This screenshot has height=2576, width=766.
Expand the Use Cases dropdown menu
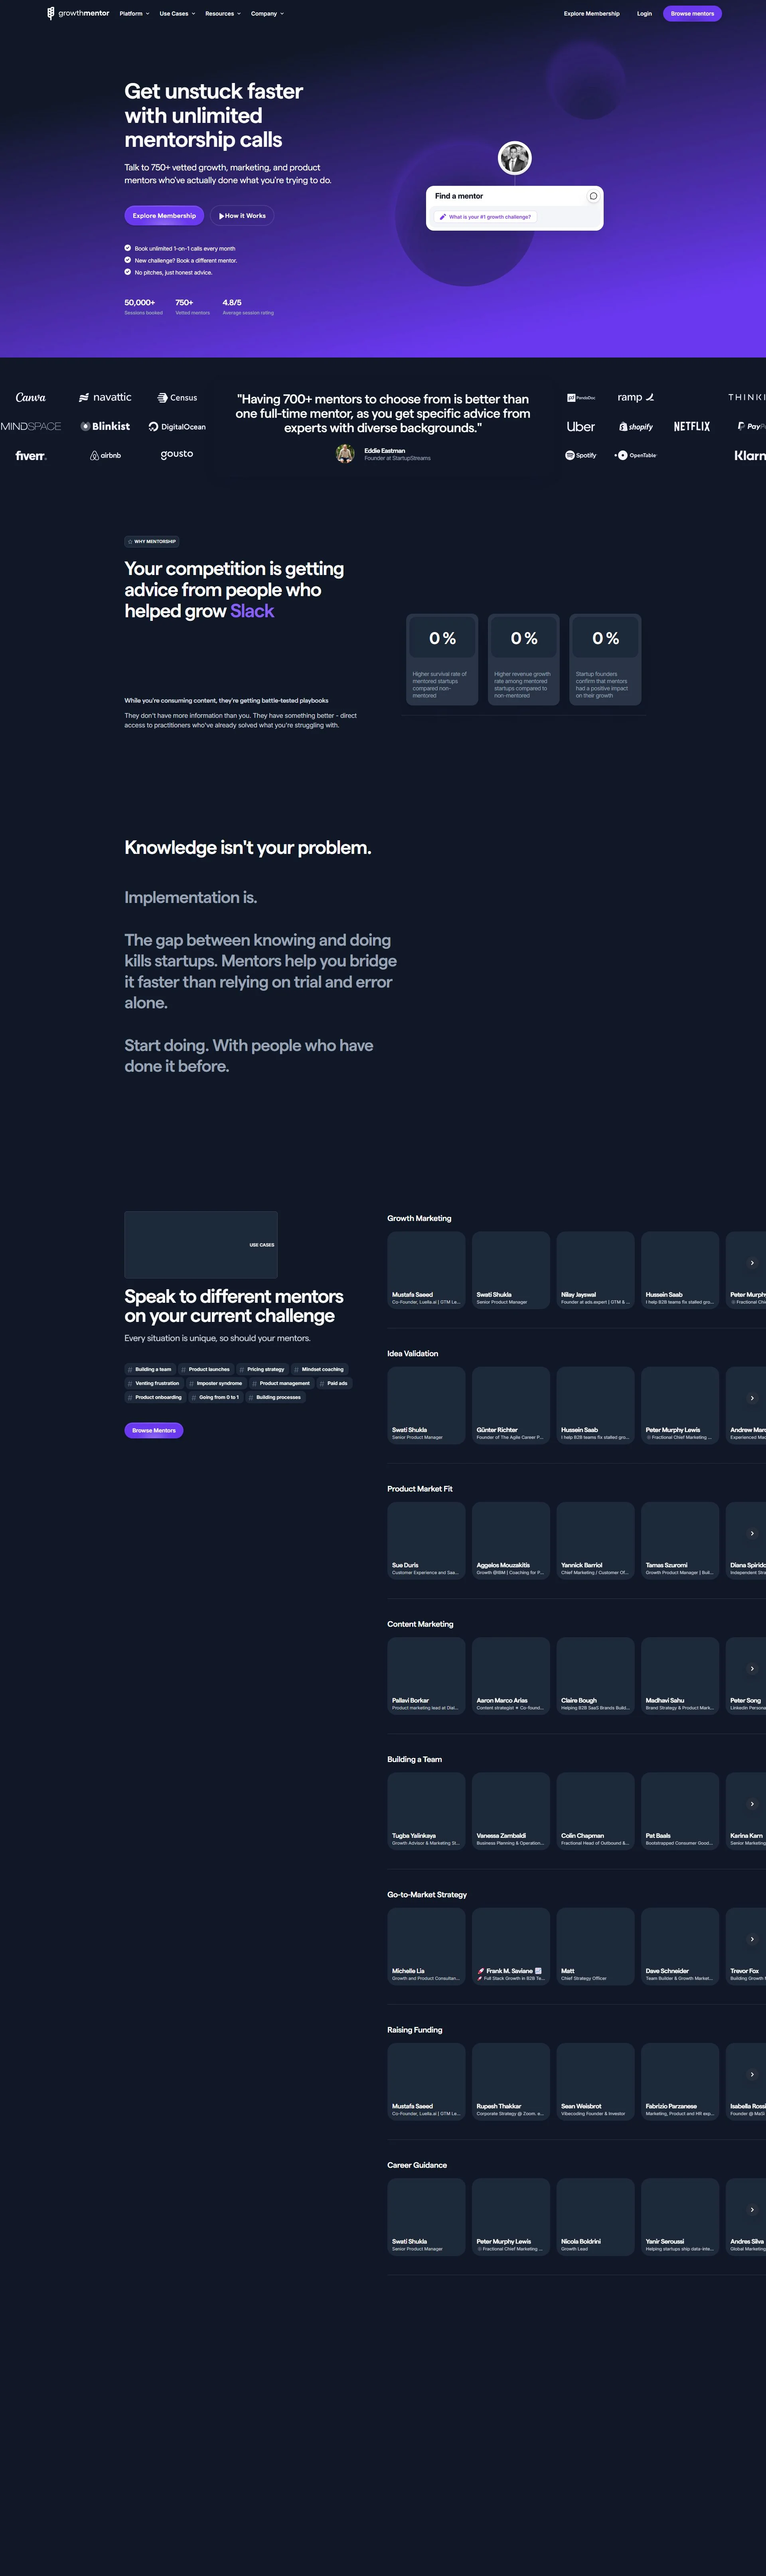pyautogui.click(x=177, y=14)
